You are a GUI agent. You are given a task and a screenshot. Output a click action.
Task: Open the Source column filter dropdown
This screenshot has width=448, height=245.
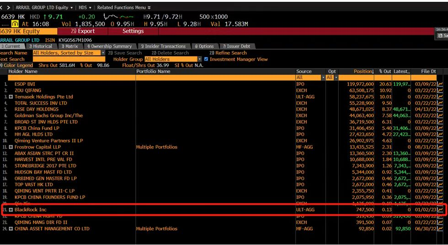(x=322, y=78)
